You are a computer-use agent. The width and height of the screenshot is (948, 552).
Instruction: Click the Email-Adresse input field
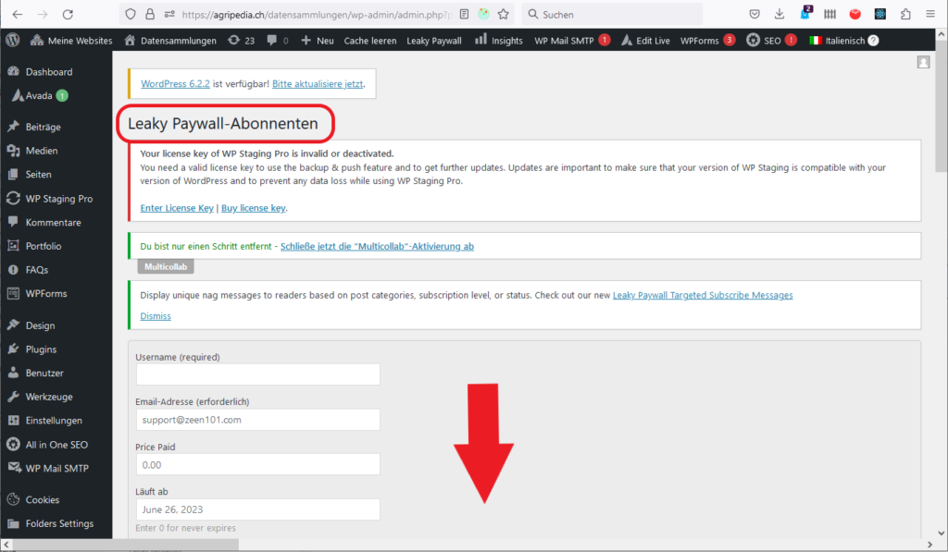[258, 420]
